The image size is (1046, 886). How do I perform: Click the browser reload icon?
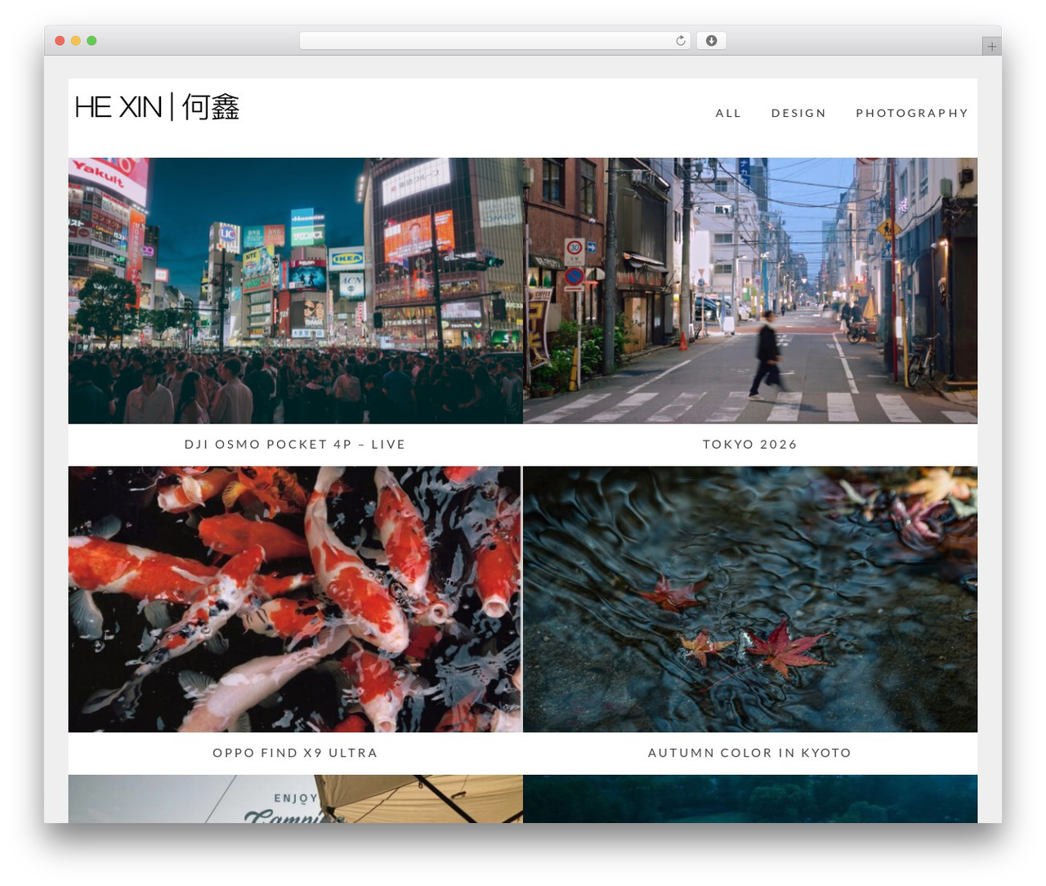pos(680,41)
